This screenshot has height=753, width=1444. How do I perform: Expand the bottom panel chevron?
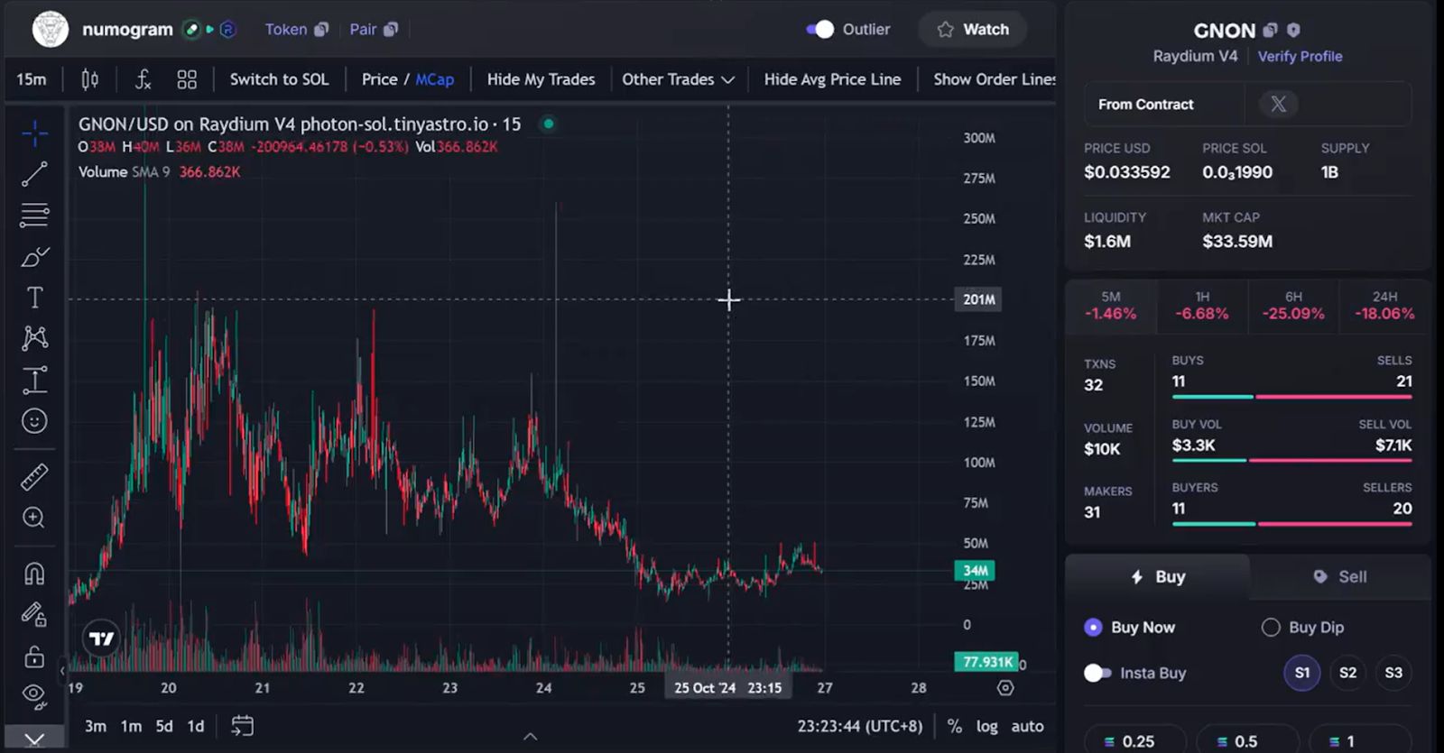[x=531, y=737]
